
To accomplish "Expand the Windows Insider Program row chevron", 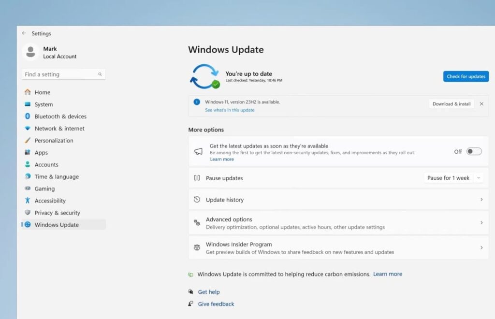I will pos(481,247).
